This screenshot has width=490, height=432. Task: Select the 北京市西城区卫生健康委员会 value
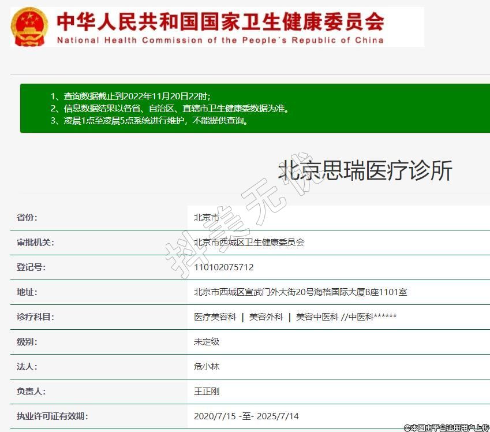tap(249, 243)
